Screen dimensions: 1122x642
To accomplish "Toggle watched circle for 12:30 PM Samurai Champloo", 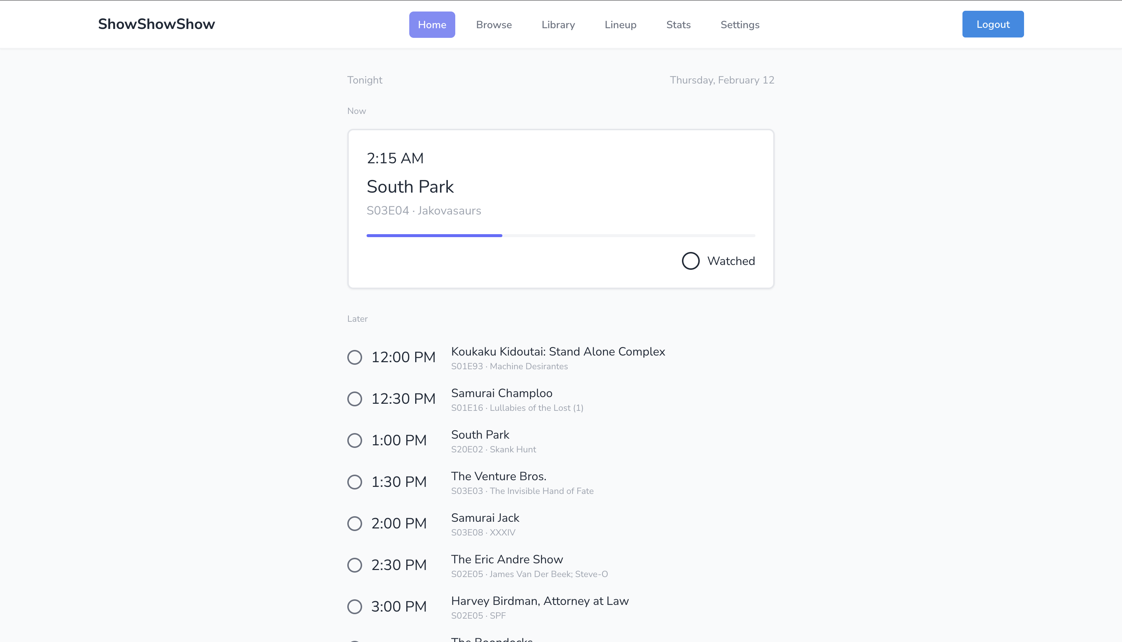I will point(354,399).
